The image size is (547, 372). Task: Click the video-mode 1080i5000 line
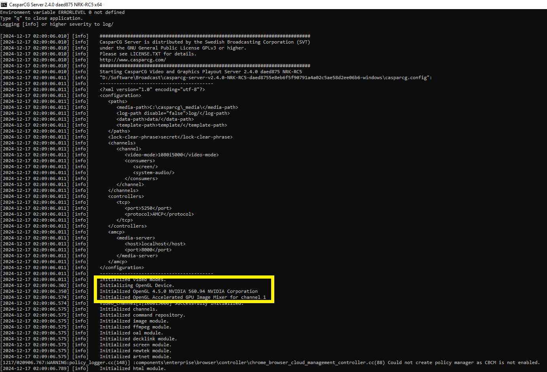tap(172, 155)
